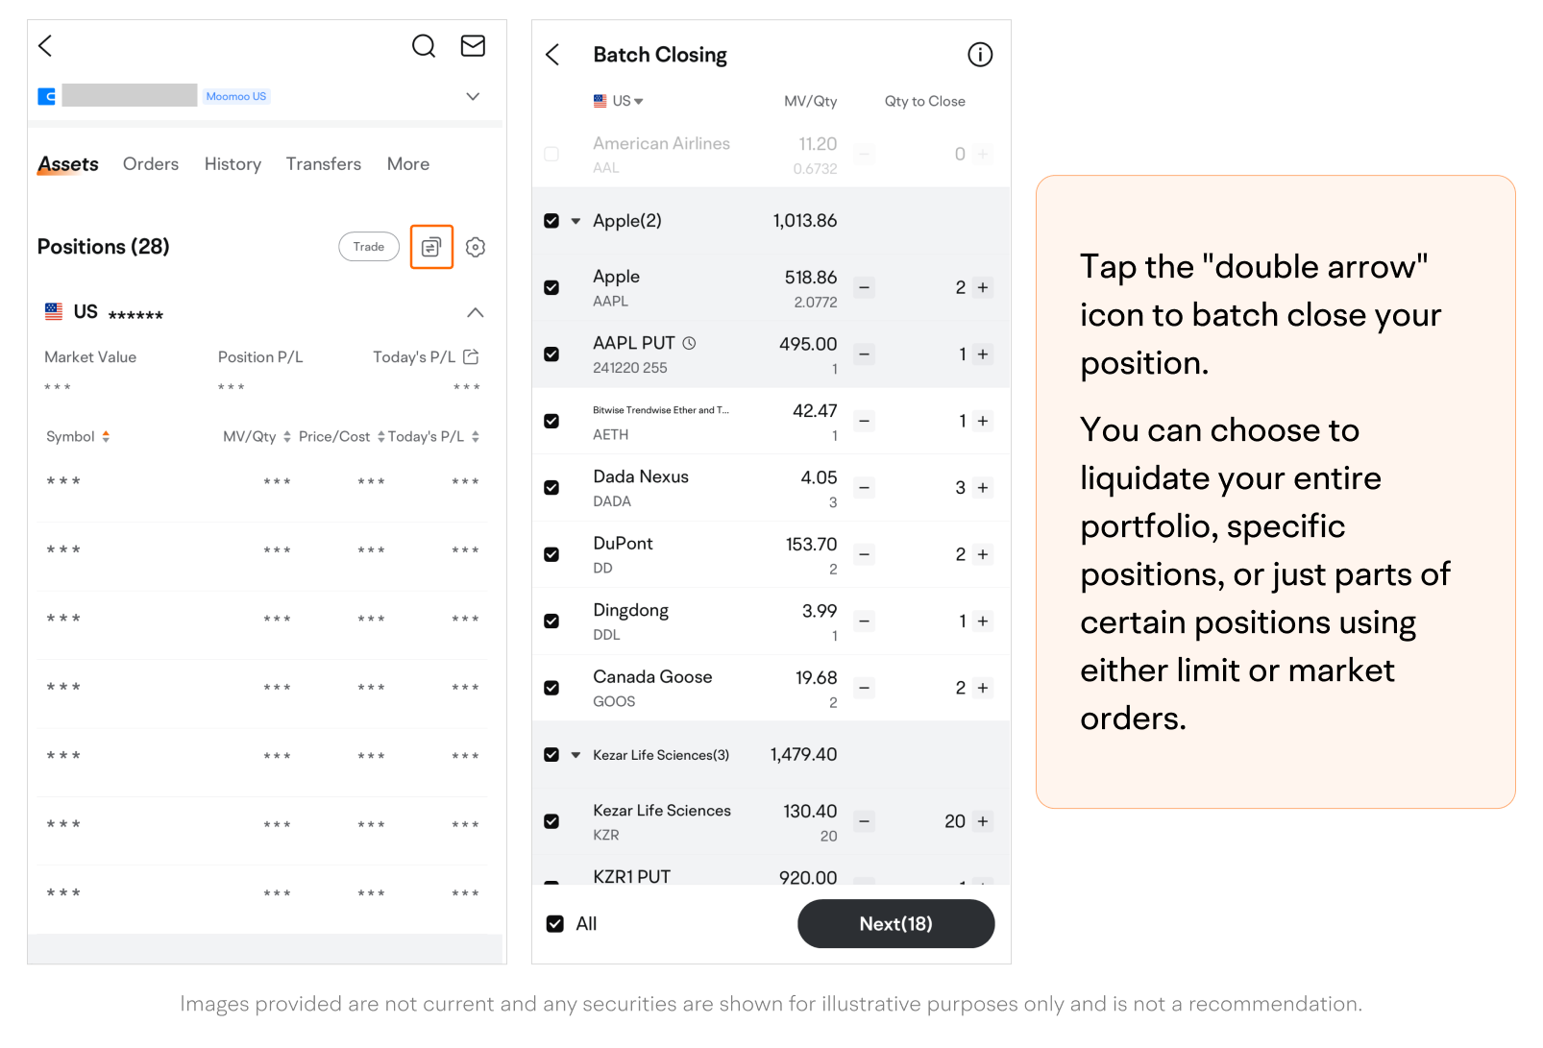Increase KZR quantity to close
Image resolution: width=1543 pixels, height=1048 pixels.
pyautogui.click(x=983, y=821)
